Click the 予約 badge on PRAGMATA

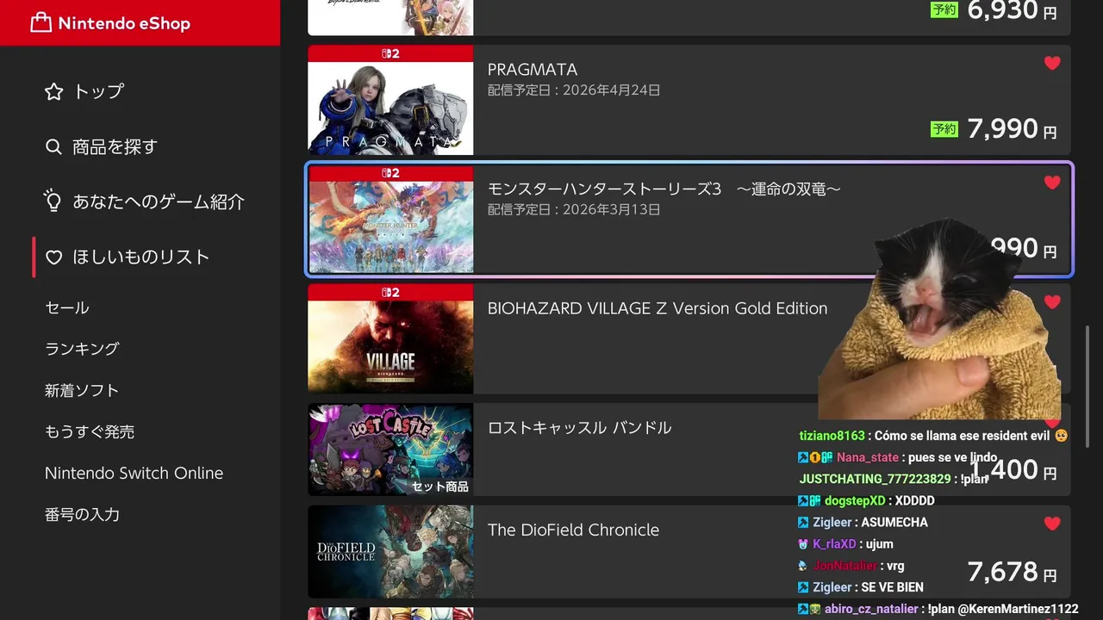944,129
